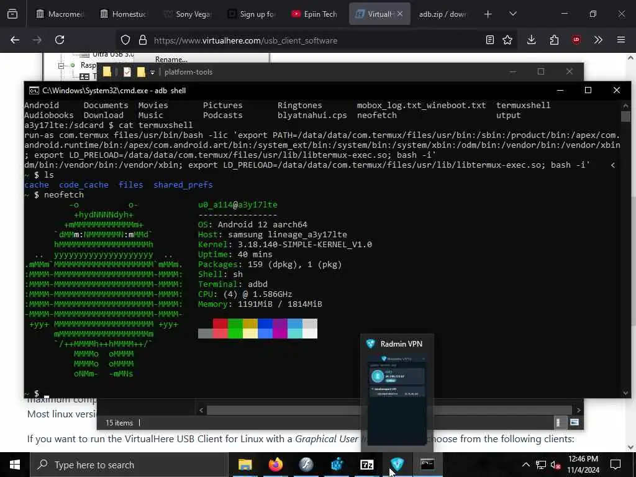Reload the current page
Screen dimensions: 636x477
(x=60, y=40)
